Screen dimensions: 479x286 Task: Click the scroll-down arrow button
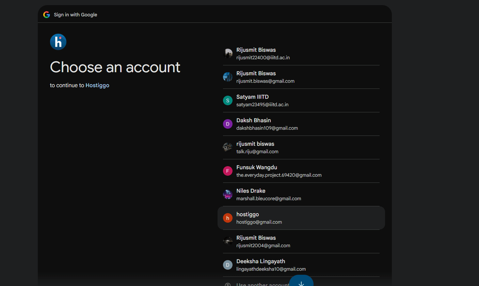coord(301,283)
